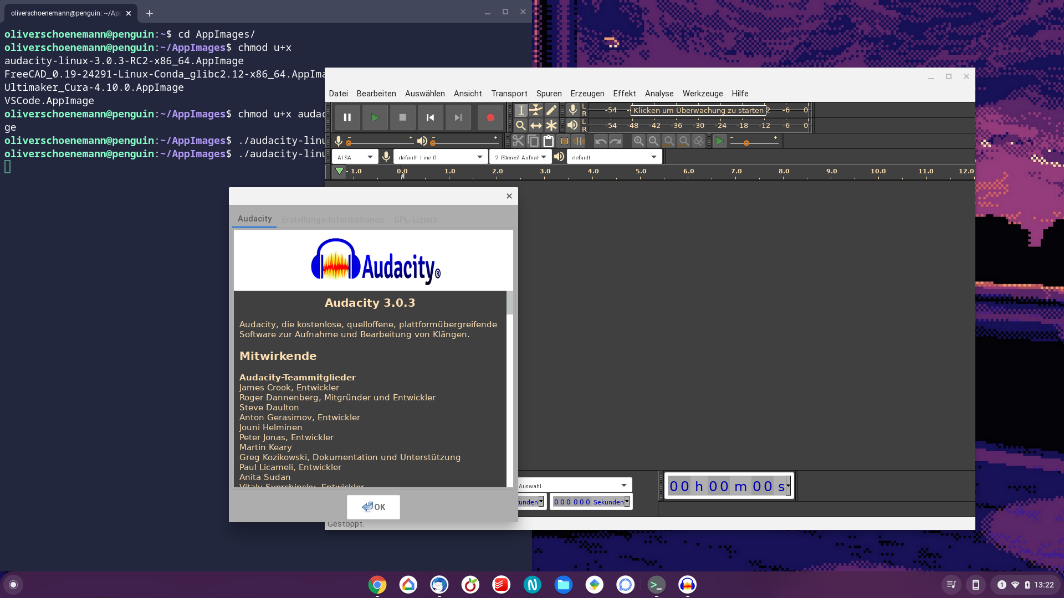
Task: Open the Auswahl selection mode dropdown
Action: point(575,486)
